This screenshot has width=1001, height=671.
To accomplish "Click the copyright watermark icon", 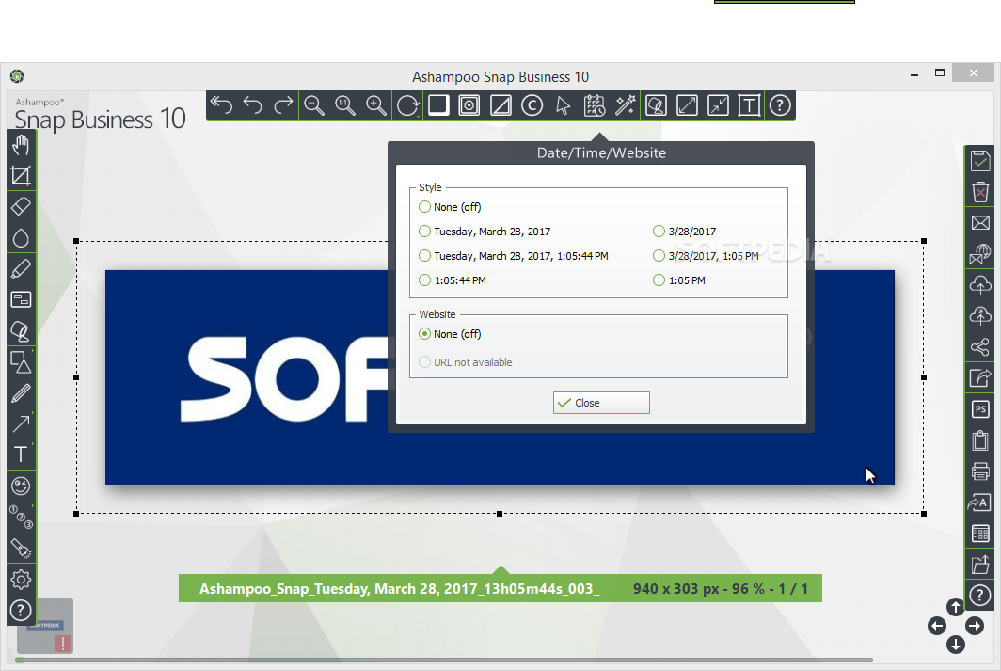I will (532, 105).
